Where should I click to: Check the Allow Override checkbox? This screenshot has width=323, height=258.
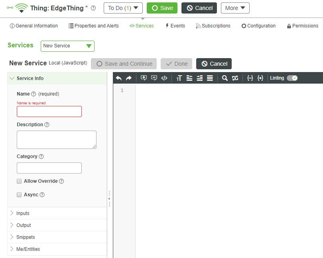tap(19, 181)
